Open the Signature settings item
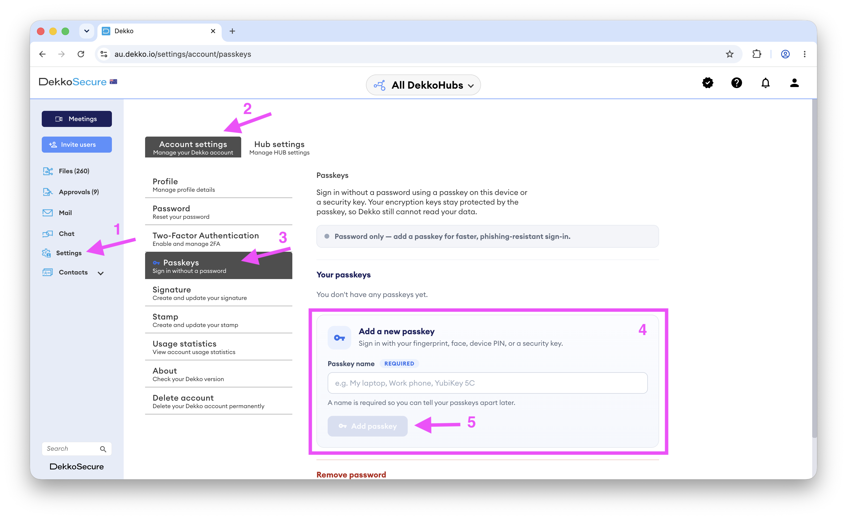This screenshot has height=519, width=847. coord(219,293)
